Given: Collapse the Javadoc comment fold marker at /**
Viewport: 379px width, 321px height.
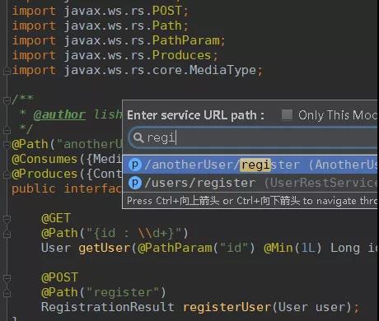Looking at the screenshot, I should pyautogui.click(x=7, y=100).
